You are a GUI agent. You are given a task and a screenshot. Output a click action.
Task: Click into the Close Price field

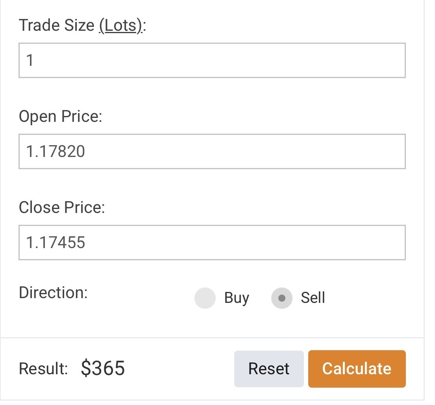click(212, 243)
